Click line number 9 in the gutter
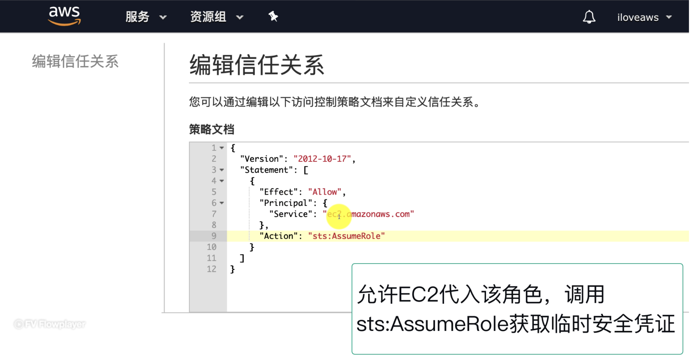 [214, 236]
